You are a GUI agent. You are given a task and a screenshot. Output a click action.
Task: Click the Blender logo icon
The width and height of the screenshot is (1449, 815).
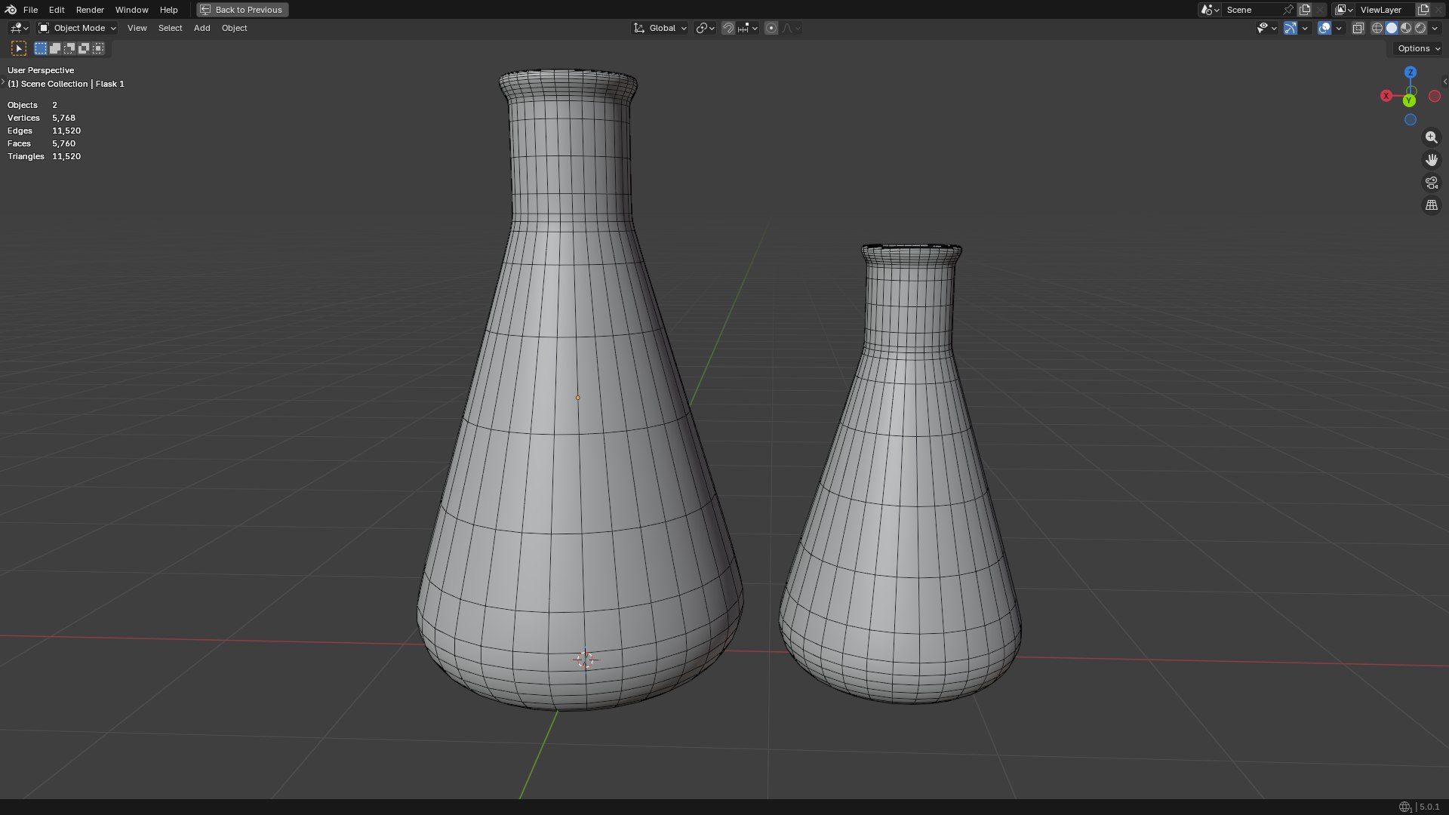(x=11, y=10)
